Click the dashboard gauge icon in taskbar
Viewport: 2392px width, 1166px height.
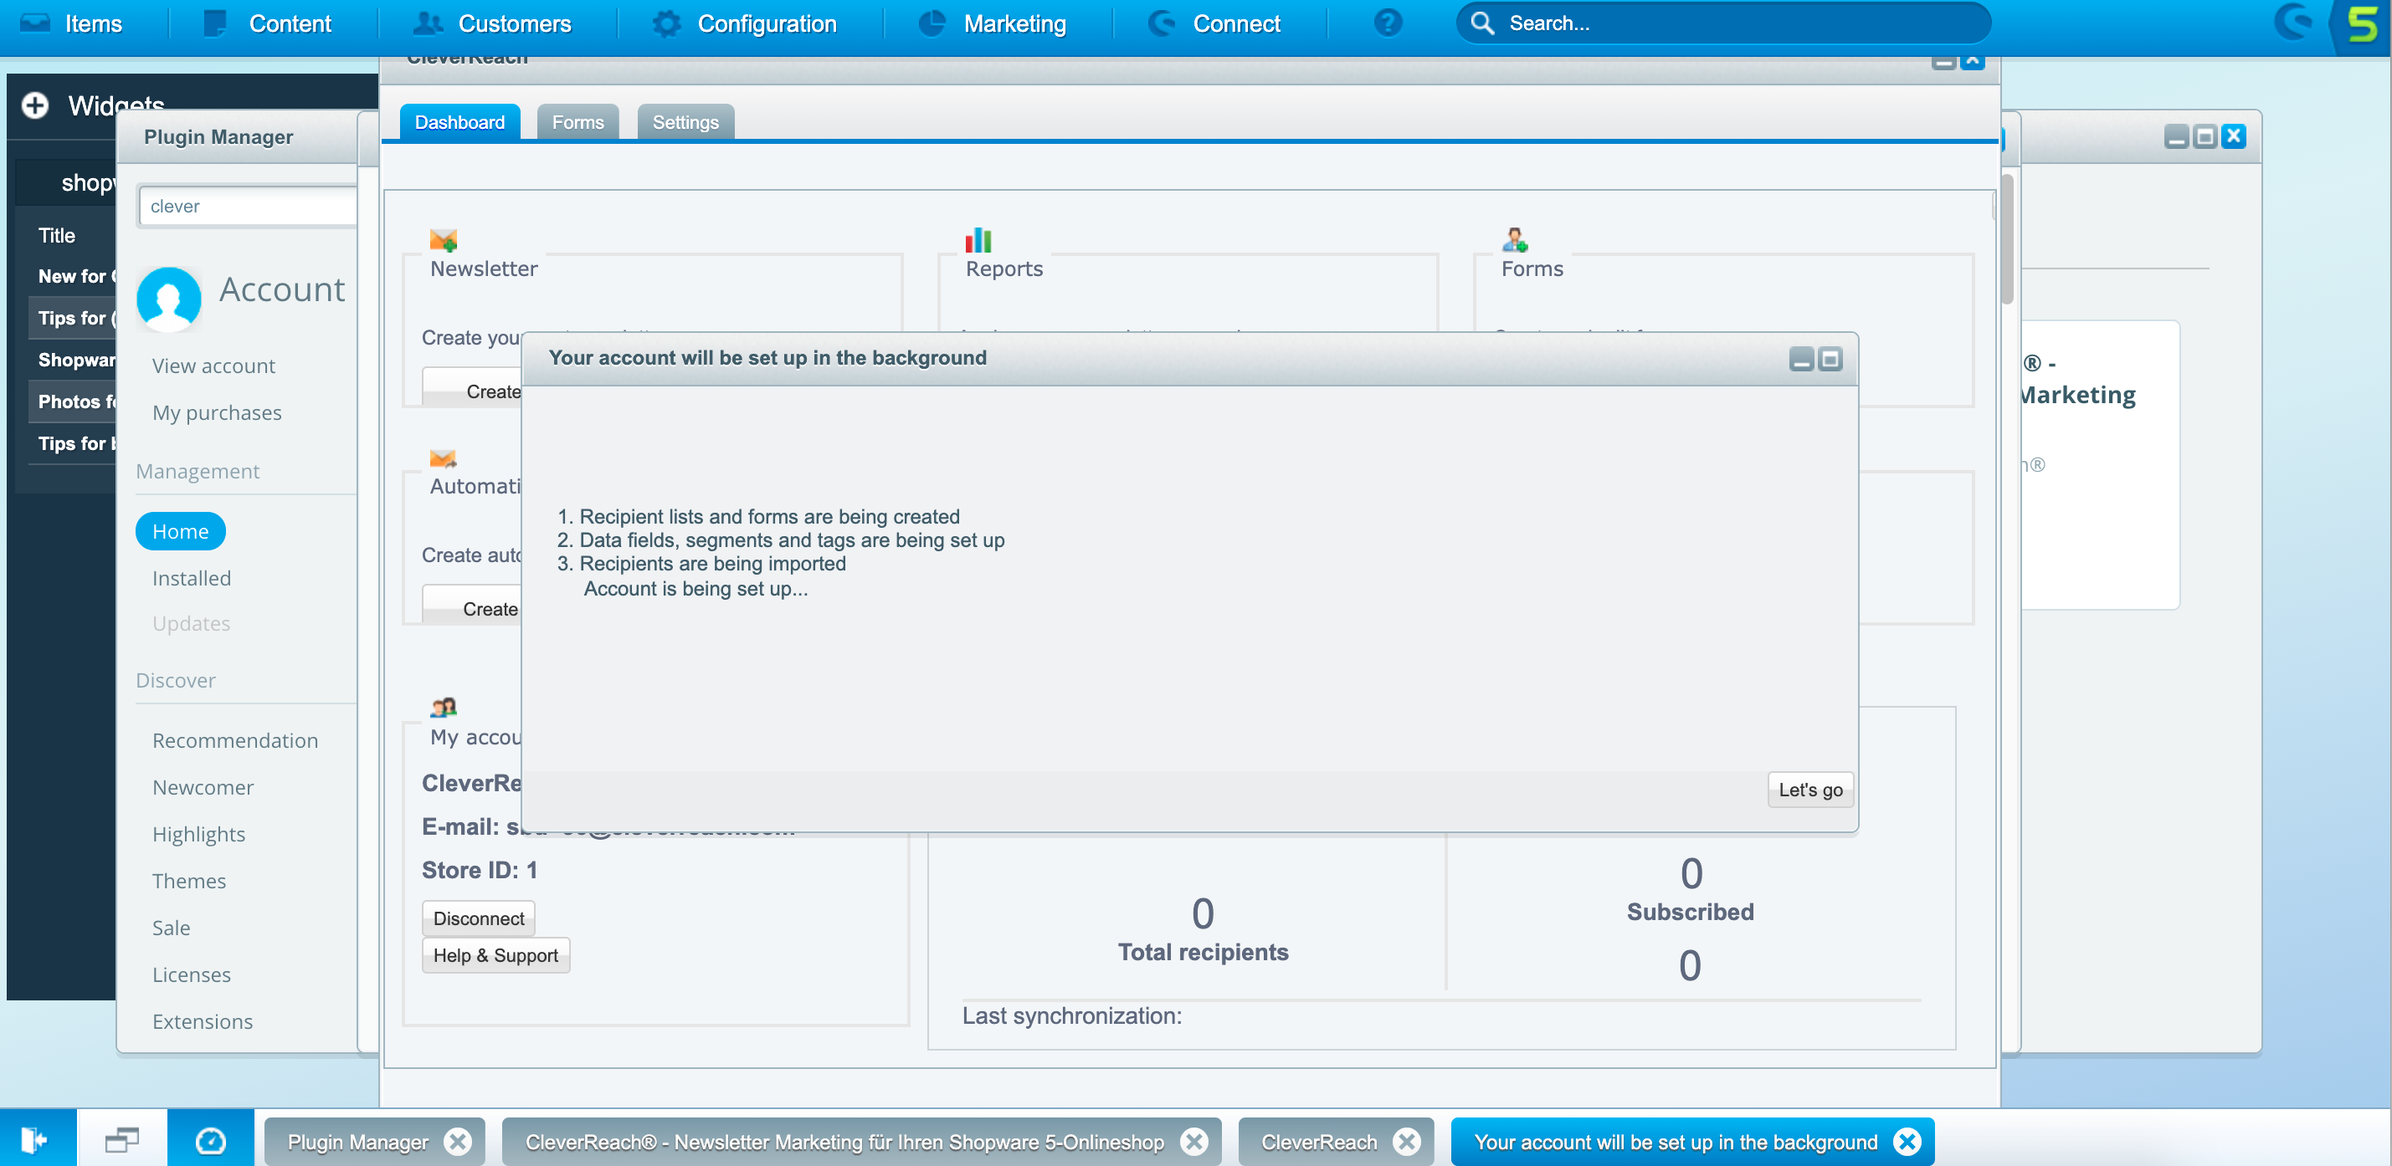point(211,1139)
